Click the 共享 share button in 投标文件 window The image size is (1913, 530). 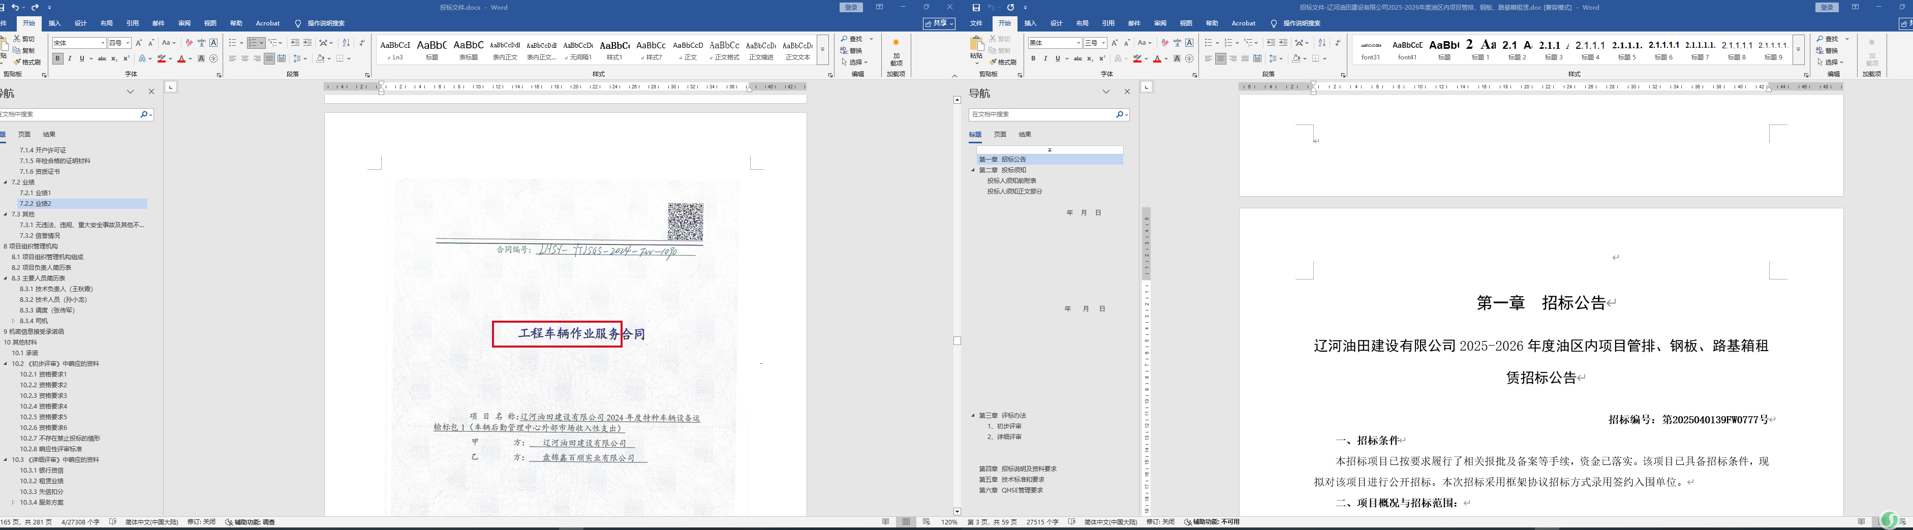point(939,24)
